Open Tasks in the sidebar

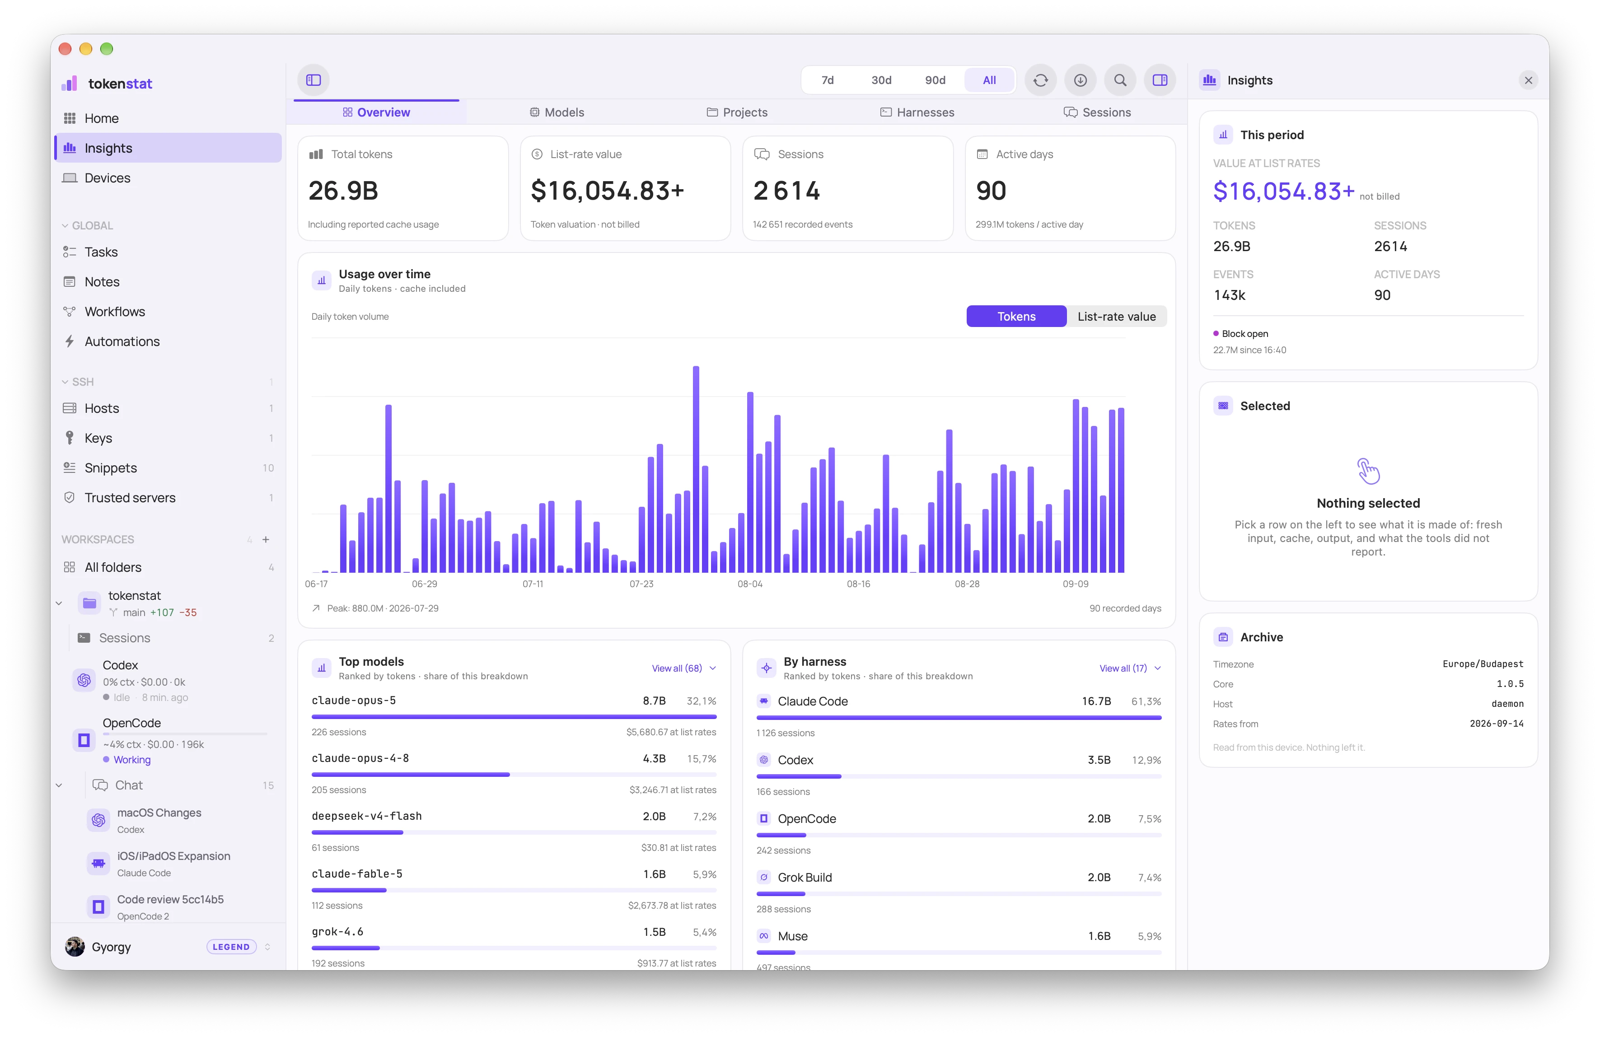[168, 252]
